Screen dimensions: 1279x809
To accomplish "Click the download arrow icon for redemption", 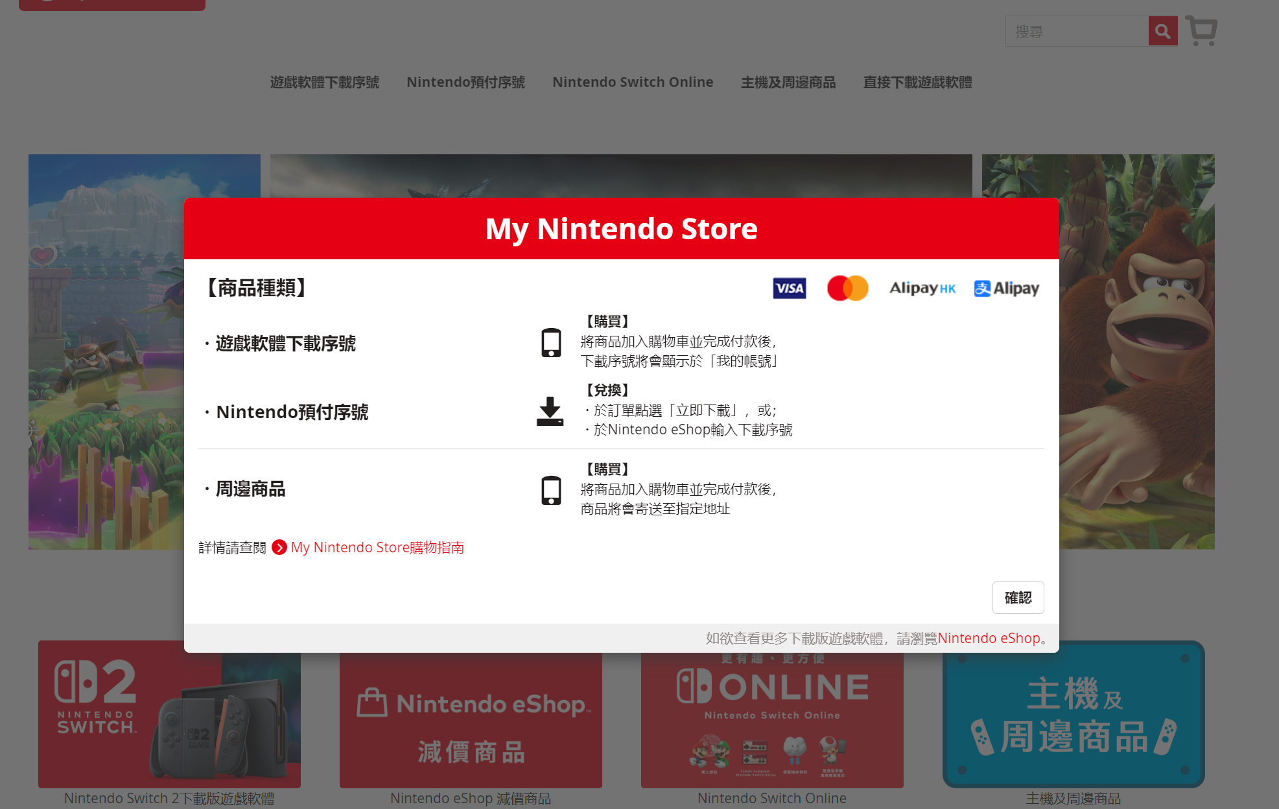I will click(550, 412).
